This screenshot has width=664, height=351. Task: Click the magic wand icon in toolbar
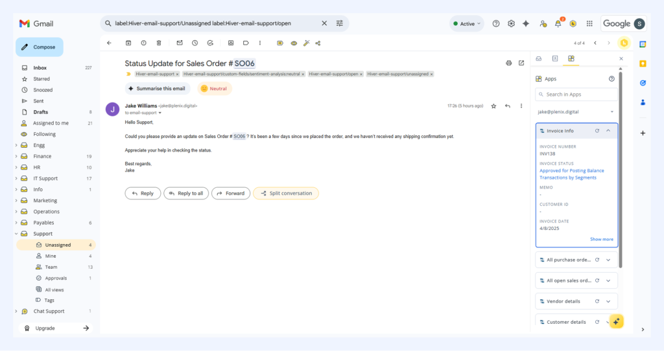pos(307,43)
